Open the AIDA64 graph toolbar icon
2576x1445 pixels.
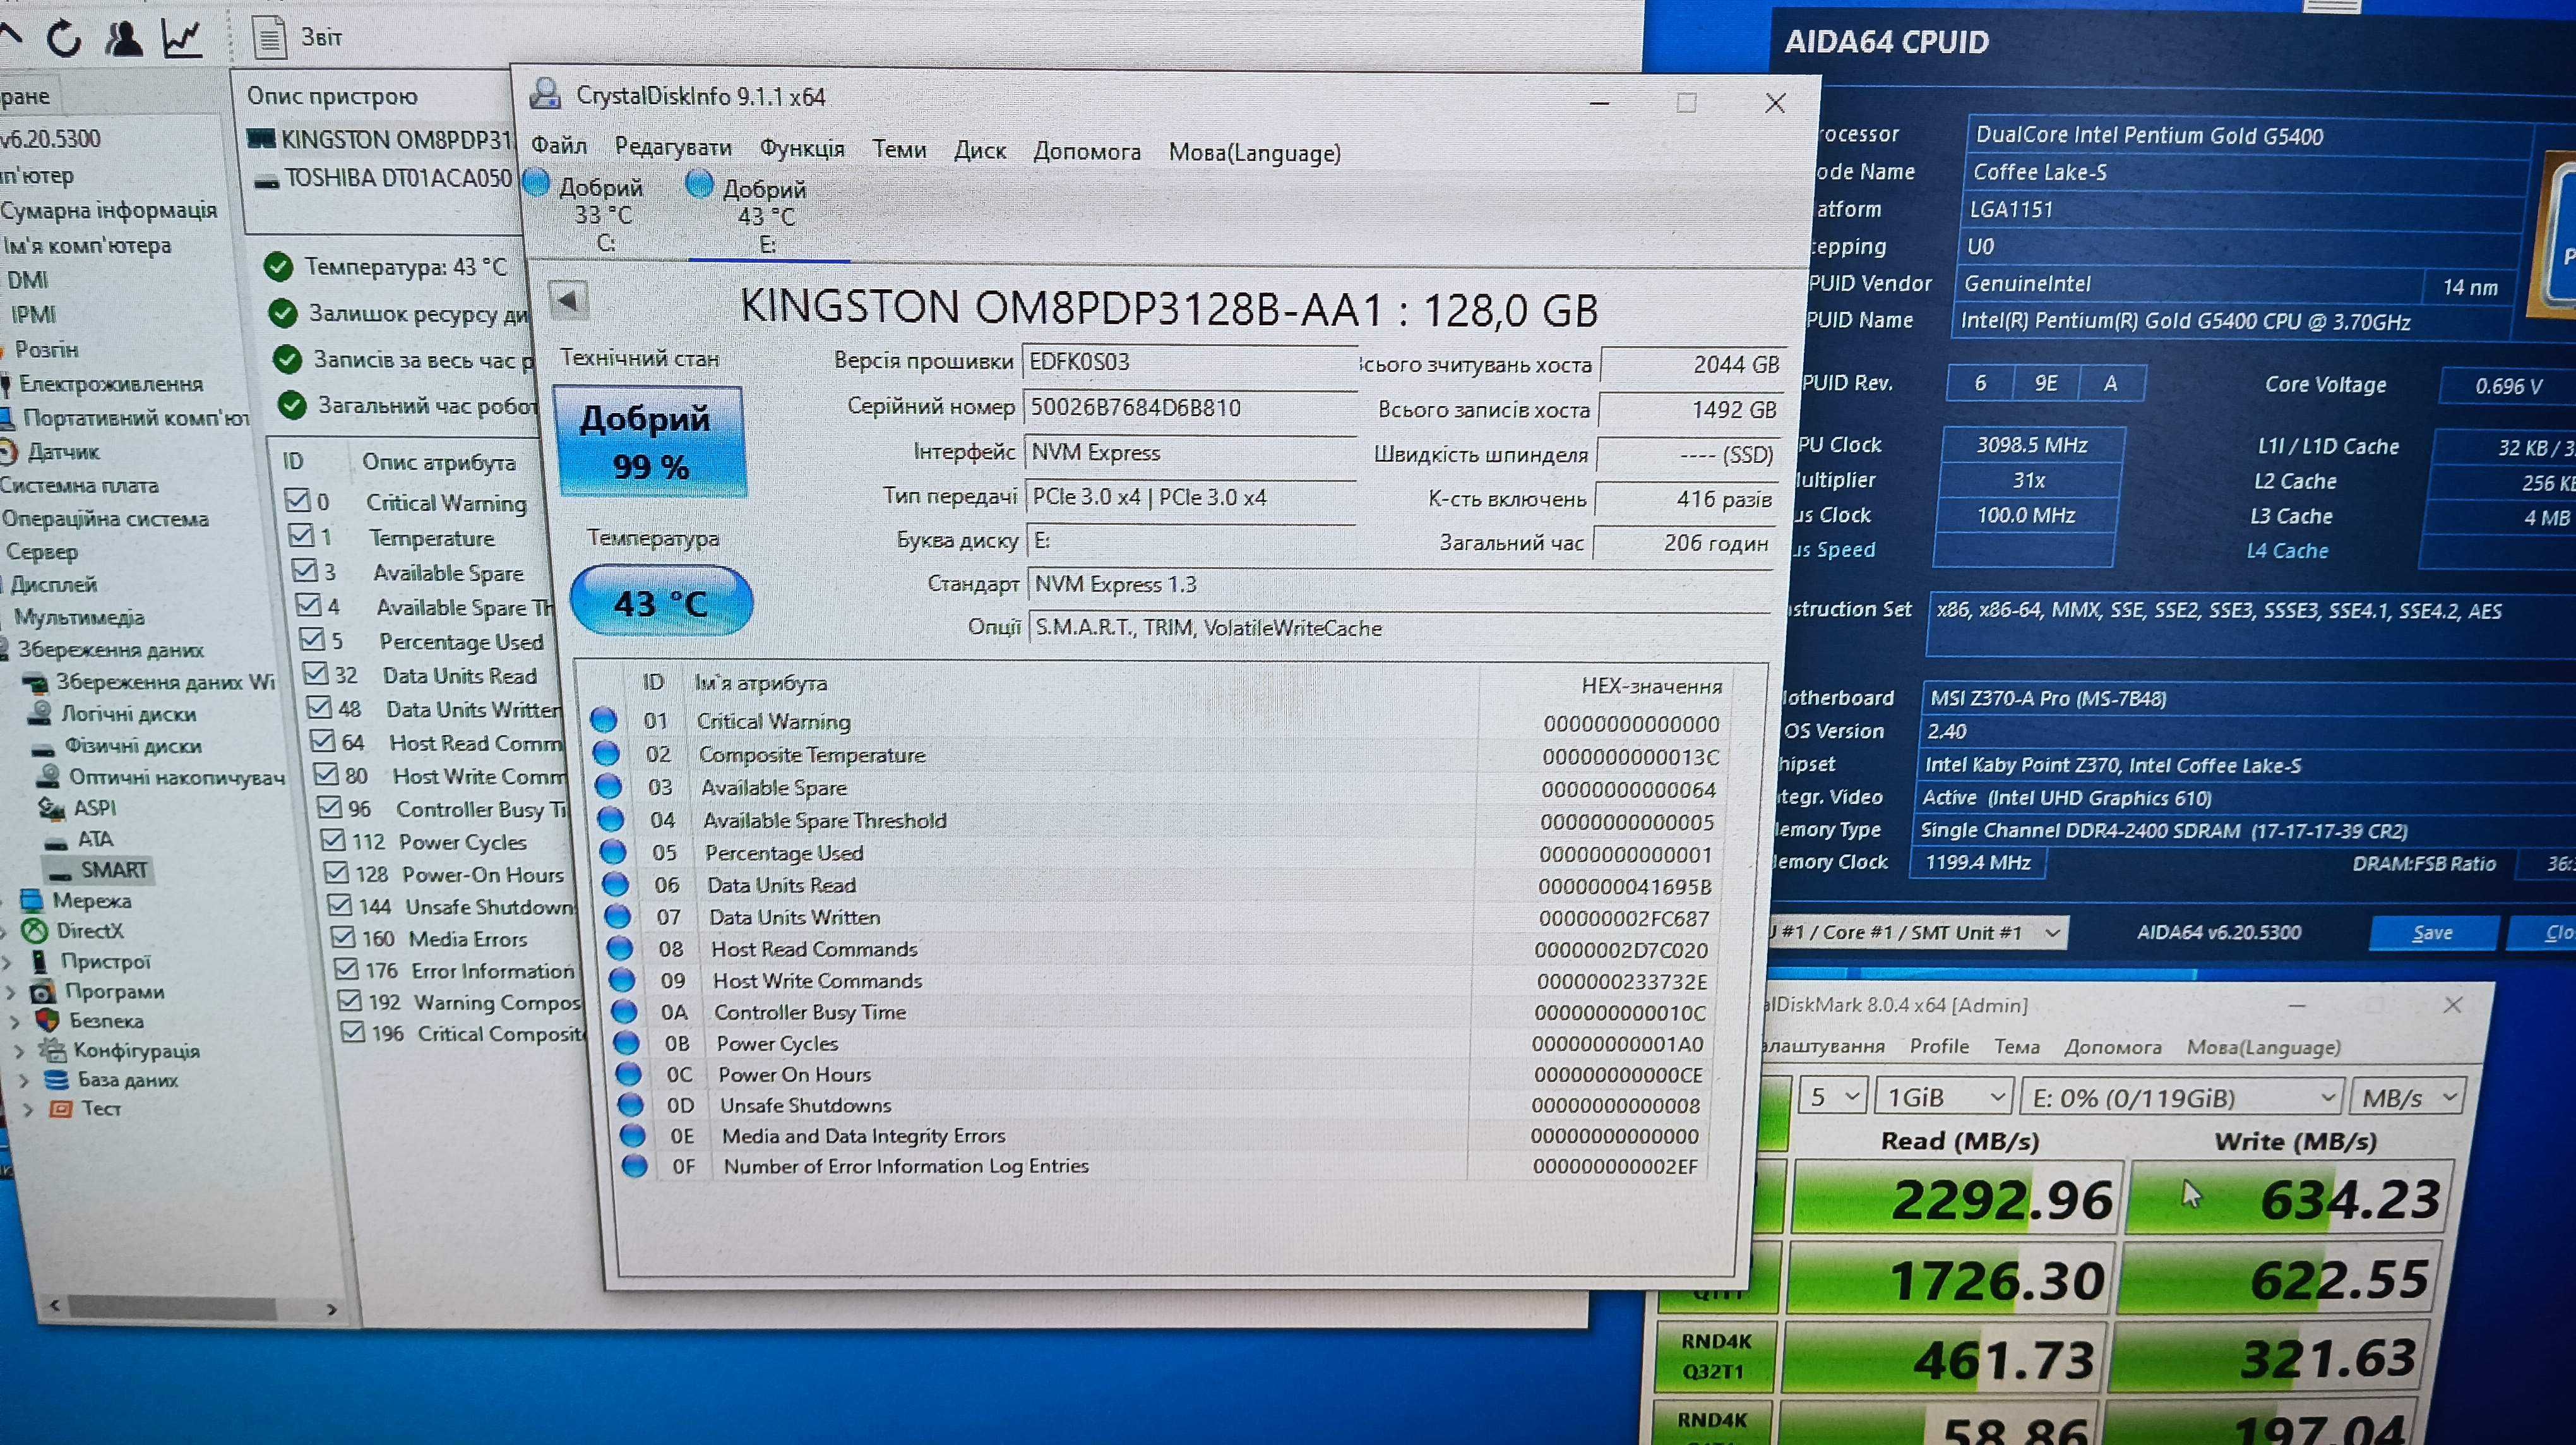coord(182,38)
